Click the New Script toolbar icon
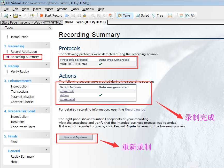Viewport: 224px width, 168px height. (x=6, y=16)
